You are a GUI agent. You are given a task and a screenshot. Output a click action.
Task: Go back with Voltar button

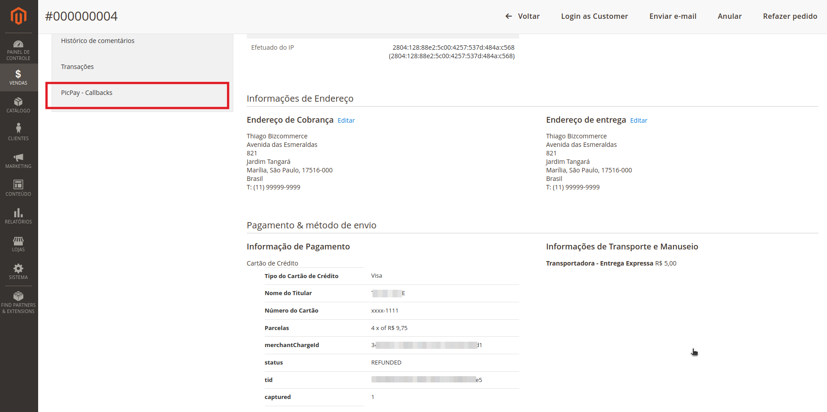pyautogui.click(x=522, y=16)
